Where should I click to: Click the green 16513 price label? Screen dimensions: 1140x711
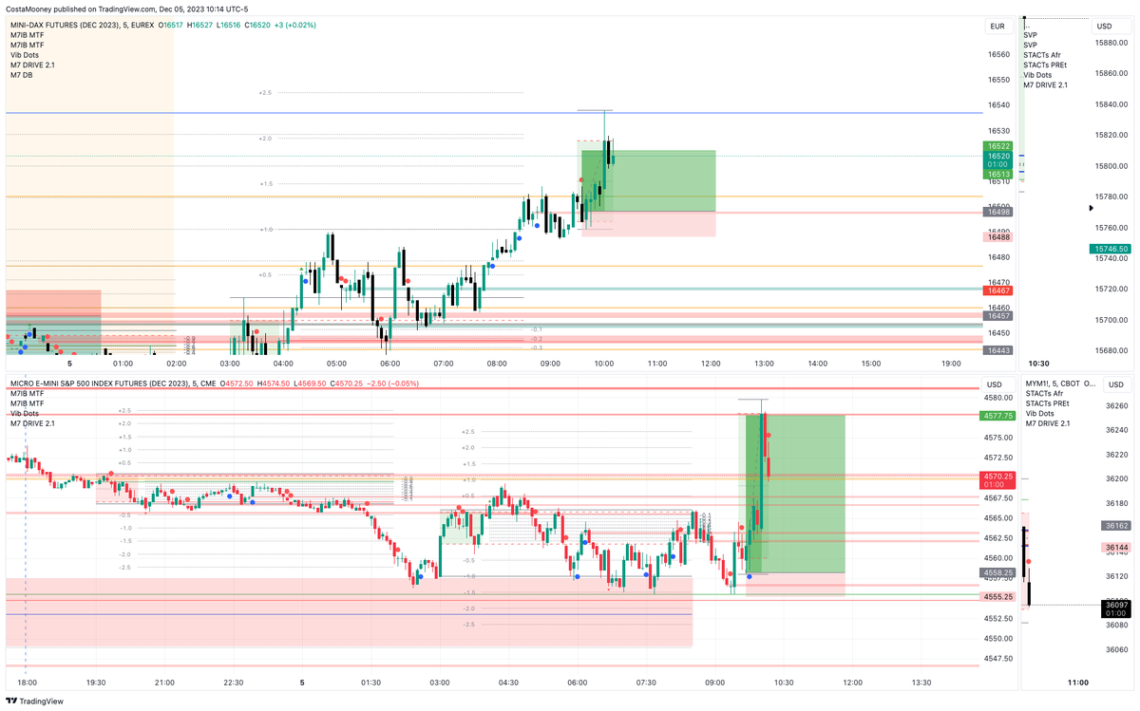998,174
